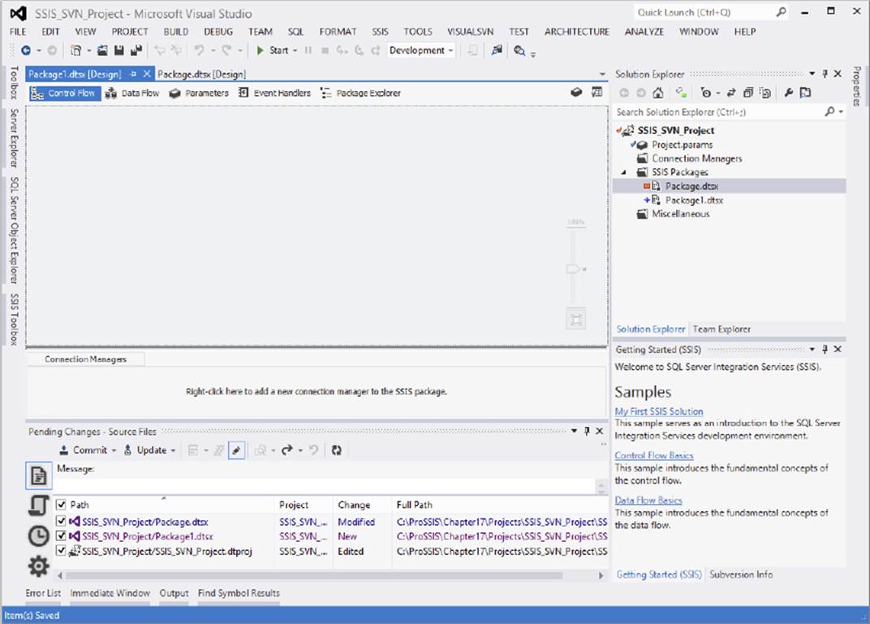Image resolution: width=870 pixels, height=624 pixels.
Task: Click the Open File toolbar icon
Action: [102, 50]
